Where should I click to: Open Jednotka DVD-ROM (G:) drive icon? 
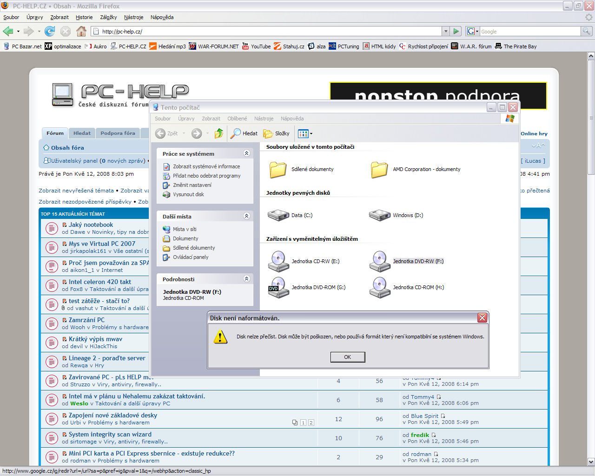click(278, 287)
